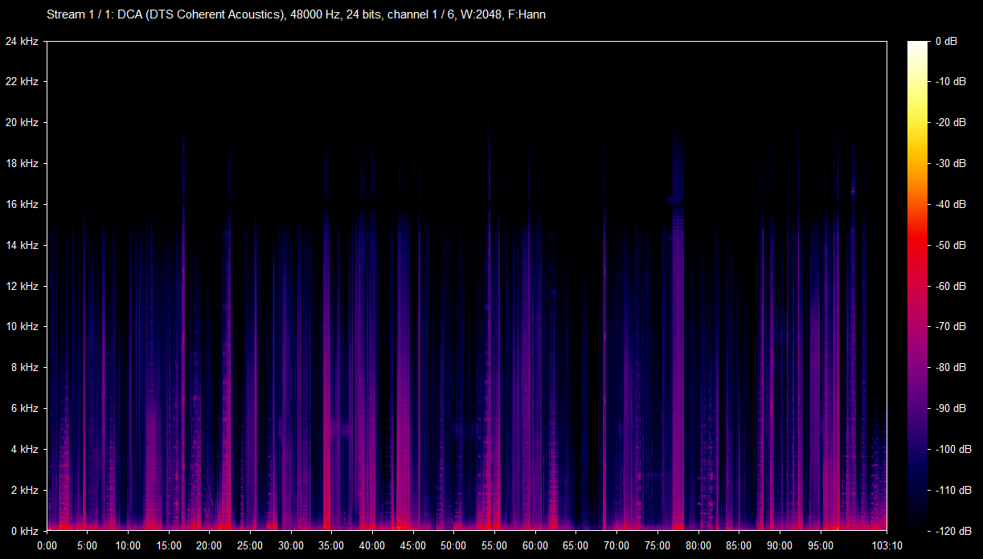This screenshot has width=983, height=559.
Task: Click the 0:00 time axis marker
Action: [x=47, y=545]
